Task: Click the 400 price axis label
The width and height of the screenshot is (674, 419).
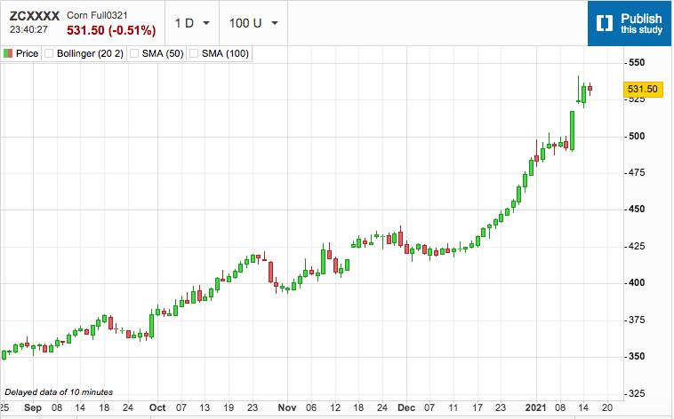Action: click(637, 282)
